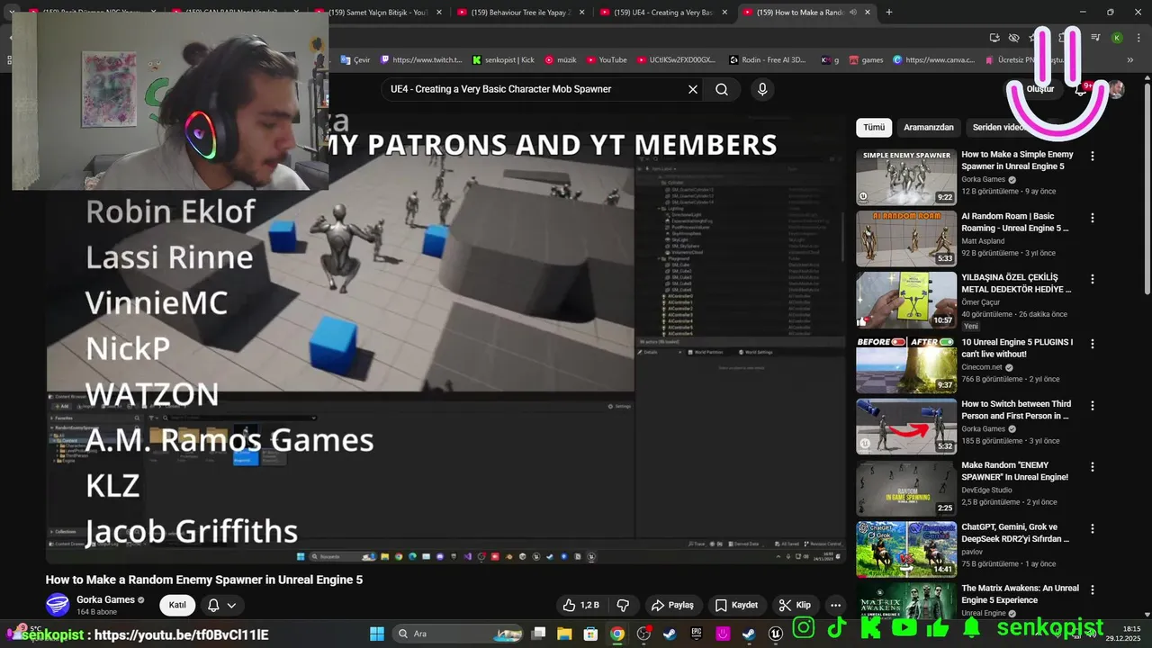Open the senkopist Kick bookmark
This screenshot has height=648, width=1152.
point(503,59)
